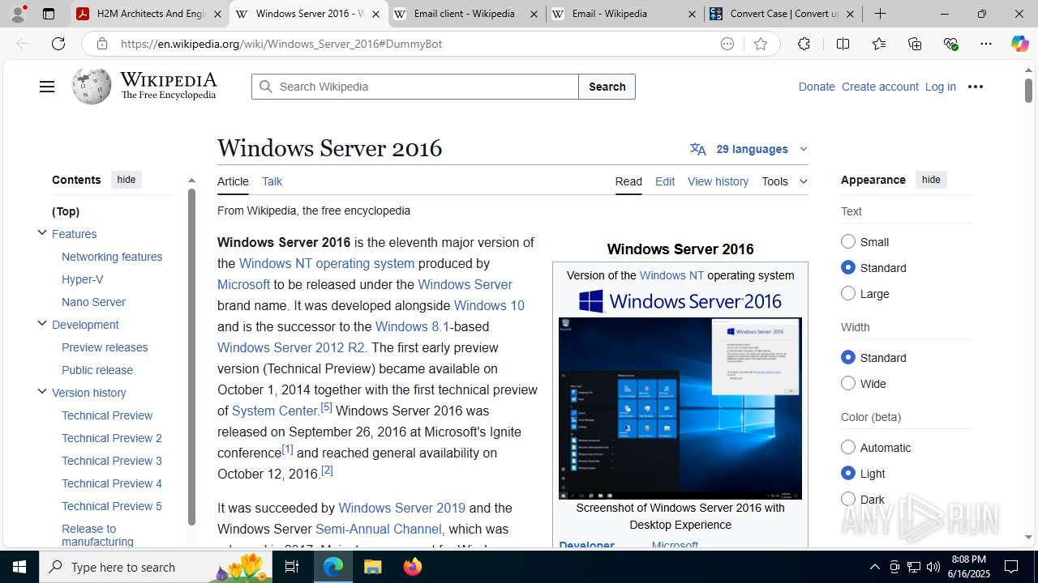The width and height of the screenshot is (1038, 583).
Task: Open the notification center icon
Action: pyautogui.click(x=1012, y=567)
